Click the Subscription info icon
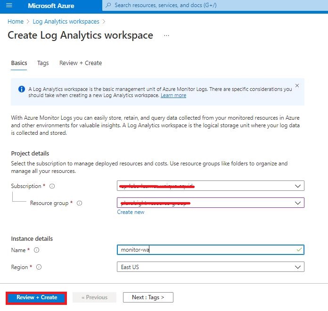Image resolution: width=328 pixels, height=311 pixels. [52, 186]
